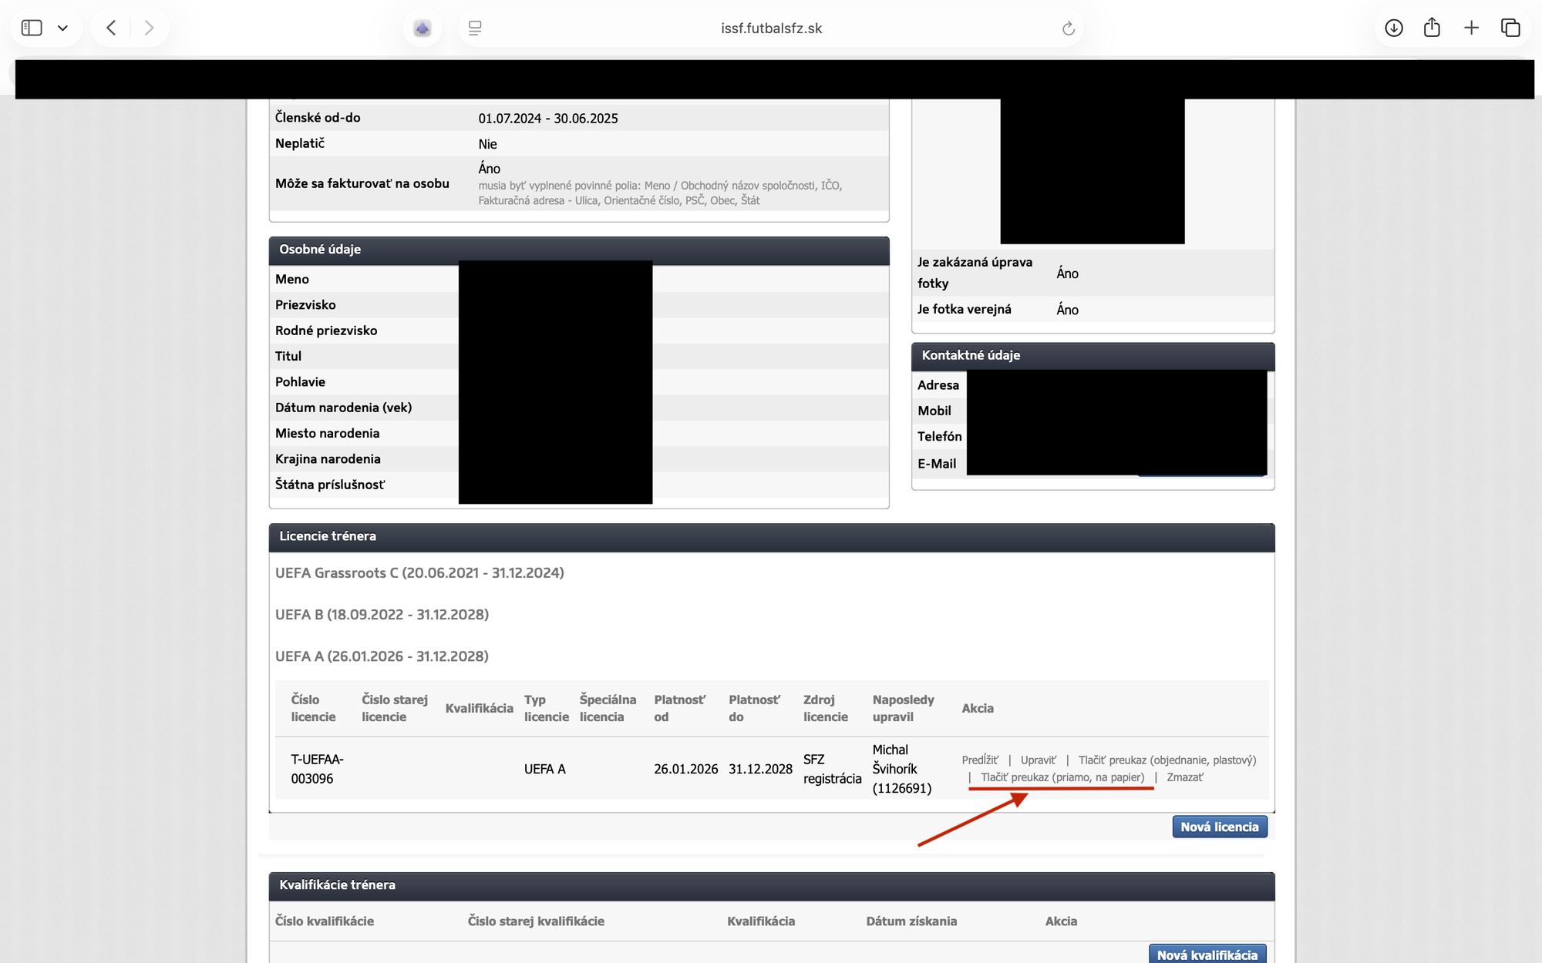Open the page reader view icon
The width and height of the screenshot is (1542, 963).
click(x=475, y=28)
